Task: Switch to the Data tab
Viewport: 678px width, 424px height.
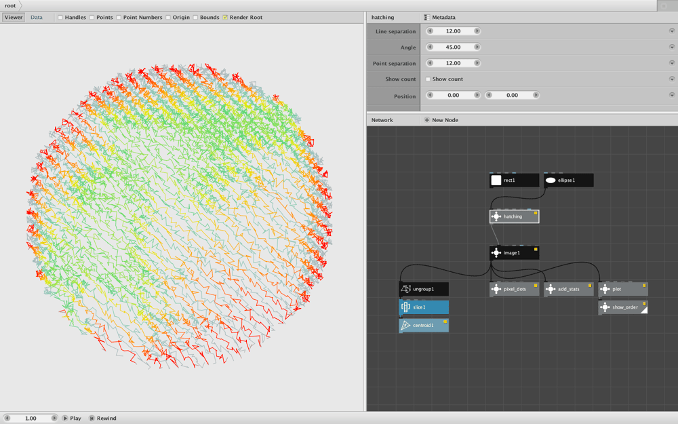Action: 37,18
